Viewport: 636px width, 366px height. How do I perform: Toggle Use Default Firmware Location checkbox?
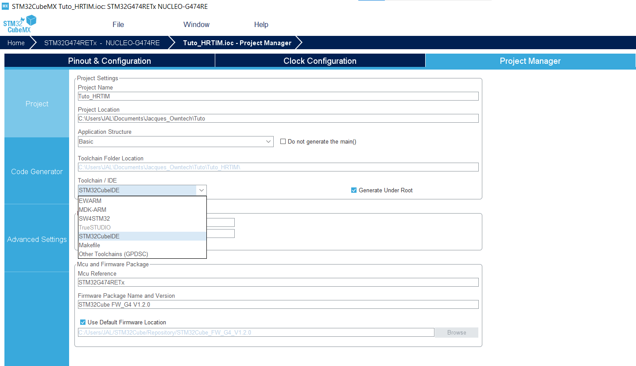pyautogui.click(x=83, y=322)
